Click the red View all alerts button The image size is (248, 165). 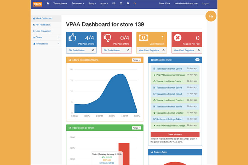pos(175,135)
